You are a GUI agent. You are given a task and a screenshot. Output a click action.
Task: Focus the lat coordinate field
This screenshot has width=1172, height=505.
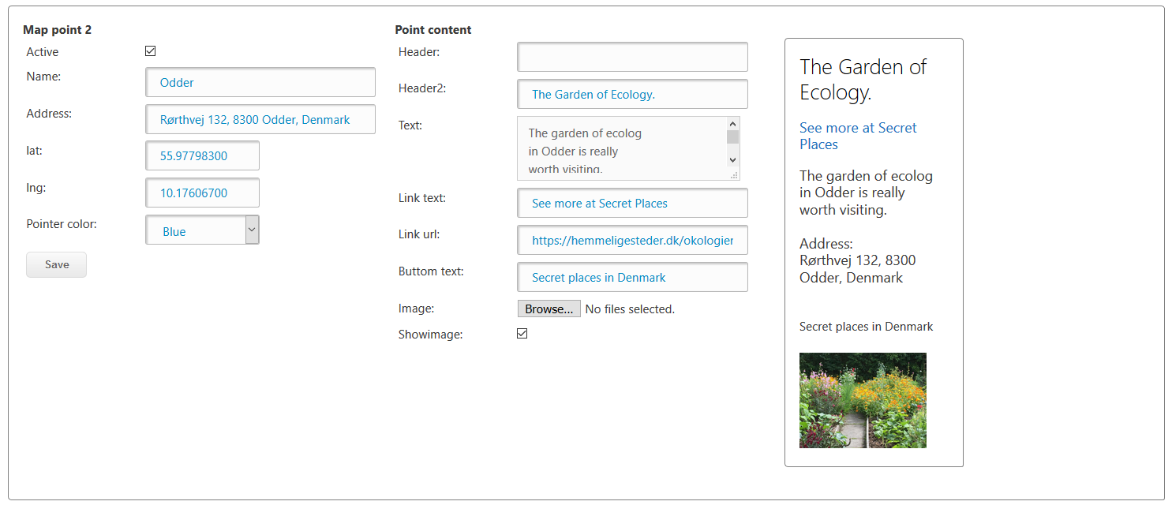pos(202,155)
